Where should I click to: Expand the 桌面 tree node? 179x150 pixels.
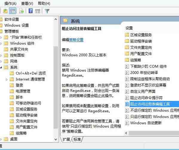pyautogui.click(x=1, y=139)
